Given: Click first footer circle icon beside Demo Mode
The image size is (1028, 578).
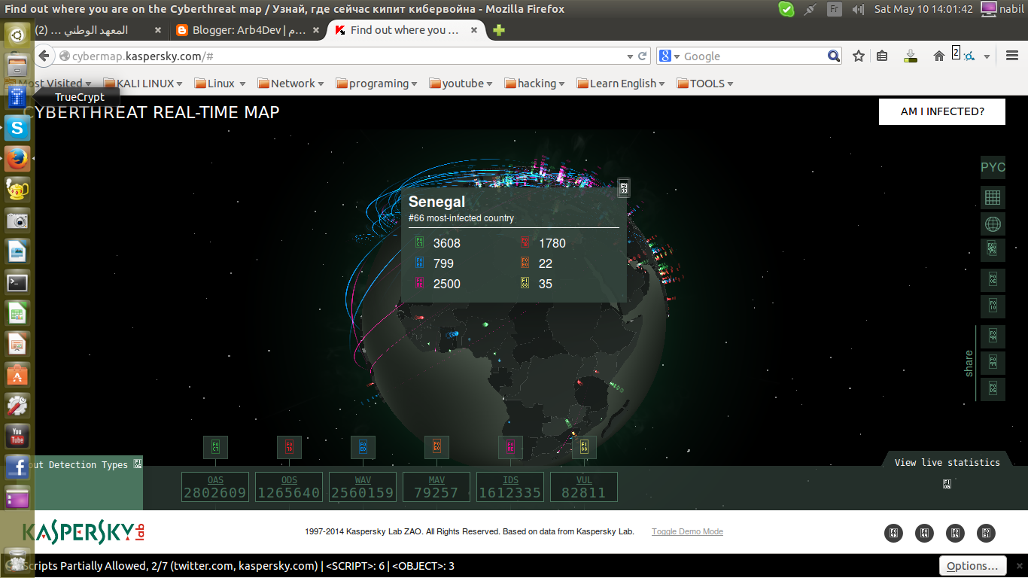Looking at the screenshot, I should pyautogui.click(x=893, y=533).
